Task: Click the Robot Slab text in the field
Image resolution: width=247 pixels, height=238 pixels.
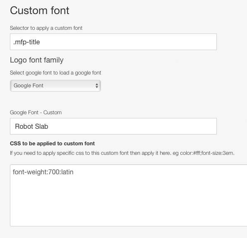Action: 31,126
